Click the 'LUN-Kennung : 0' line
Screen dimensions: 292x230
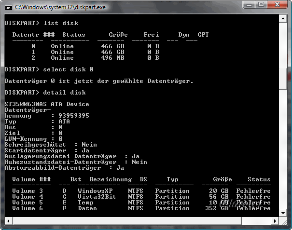pyautogui.click(x=33, y=139)
